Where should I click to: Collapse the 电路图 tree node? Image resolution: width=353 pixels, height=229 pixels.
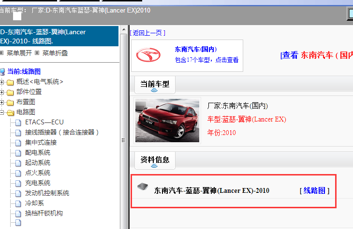coord(1,112)
